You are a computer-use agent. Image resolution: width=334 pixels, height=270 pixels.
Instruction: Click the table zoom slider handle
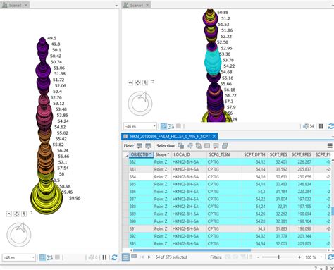278,257
